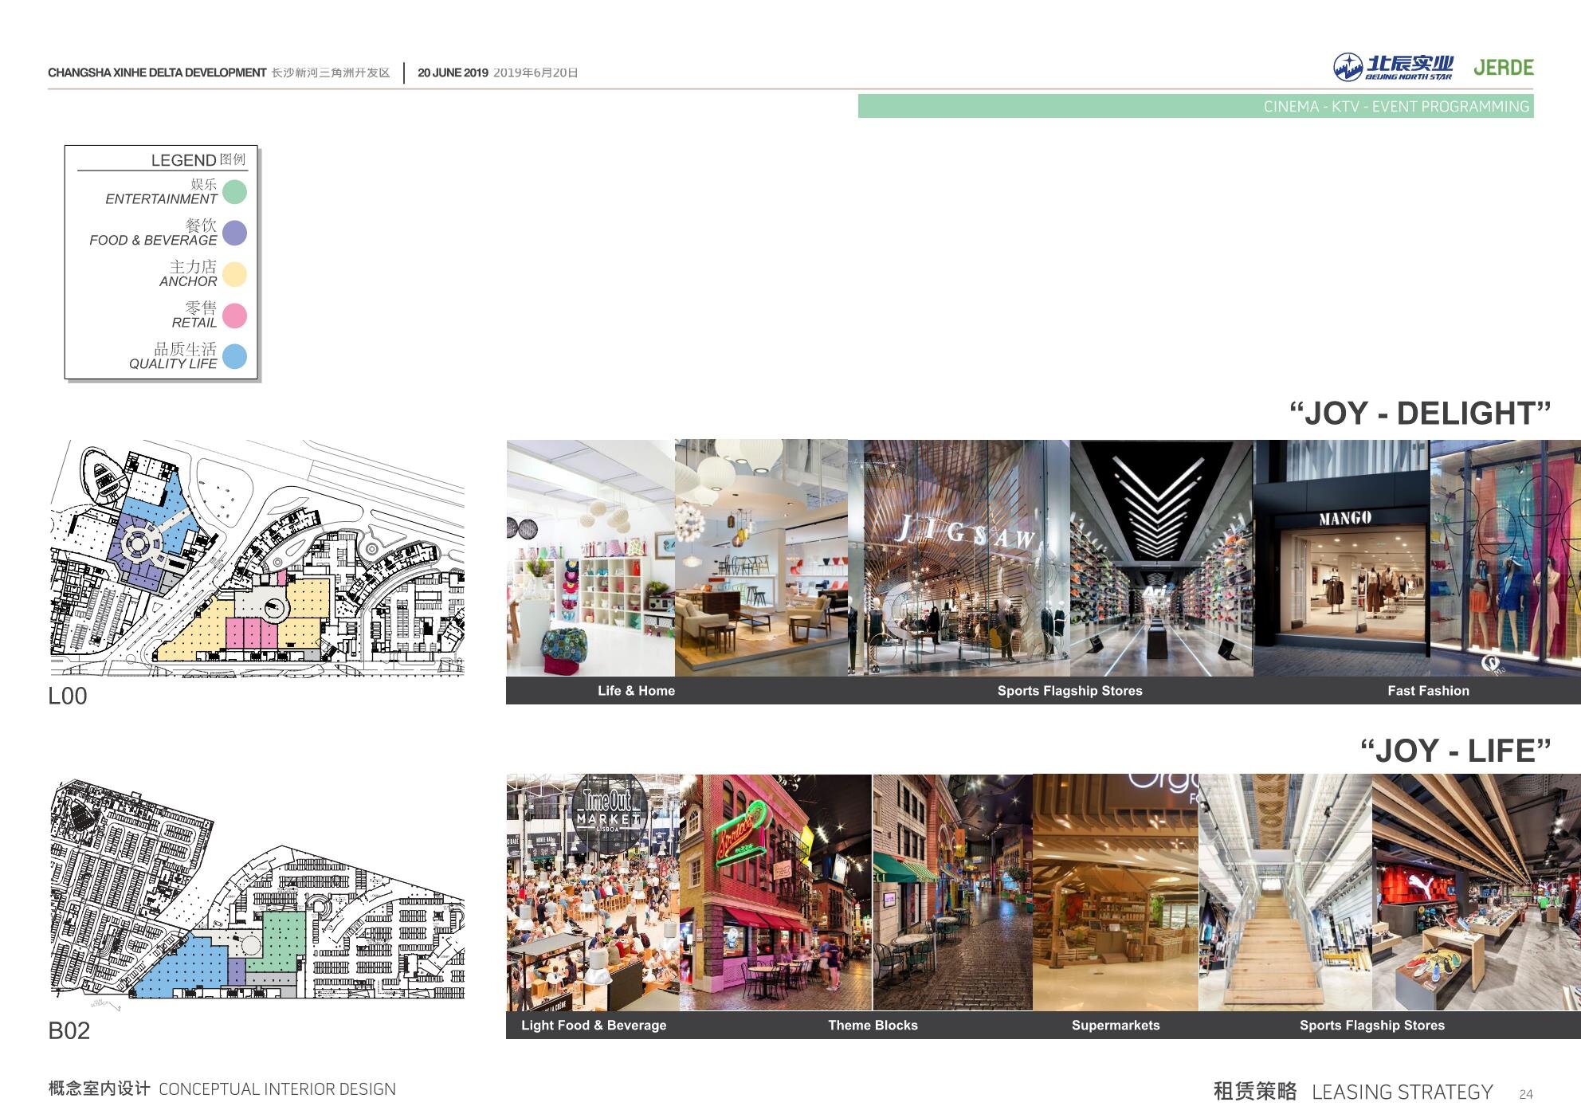The width and height of the screenshot is (1581, 1118).
Task: Open the Time Out Market photo
Action: pyautogui.click(x=593, y=892)
